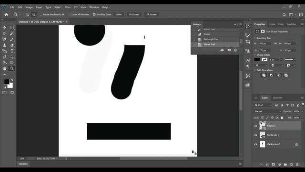This screenshot has width=305, height=172.
Task: Select the Rectangle 1 layer name
Action: [x=273, y=135]
